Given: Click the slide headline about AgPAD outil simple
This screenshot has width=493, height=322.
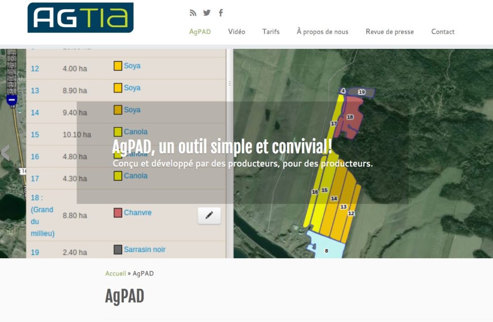Looking at the screenshot, I should (222, 147).
